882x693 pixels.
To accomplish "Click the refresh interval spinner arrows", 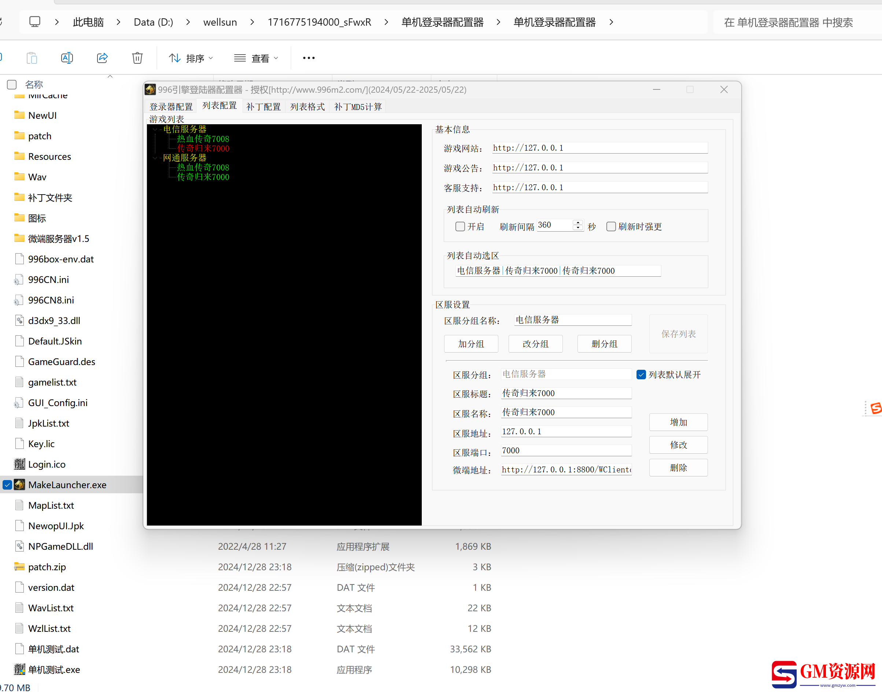I will coord(578,225).
